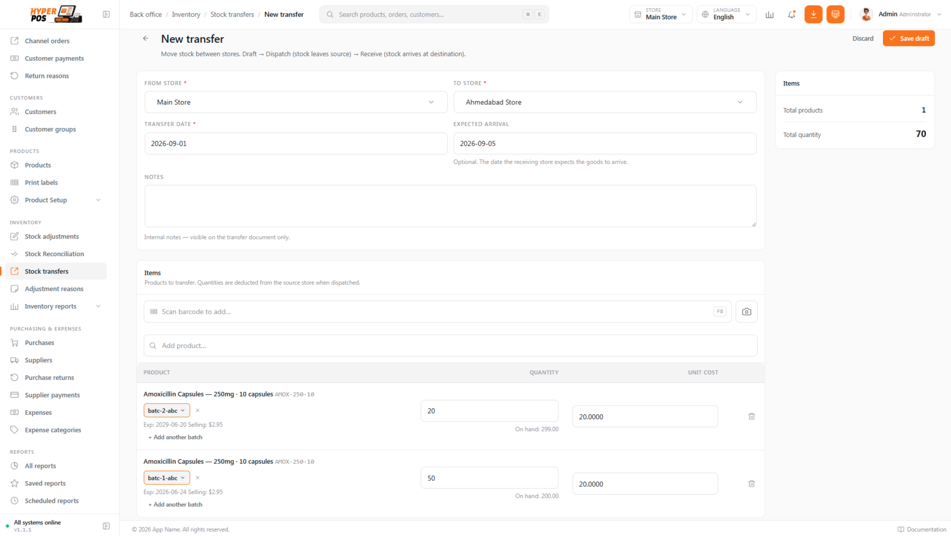The height and width of the screenshot is (536, 951).
Task: Delete the batc-1-abc item row via trash icon
Action: tap(752, 483)
